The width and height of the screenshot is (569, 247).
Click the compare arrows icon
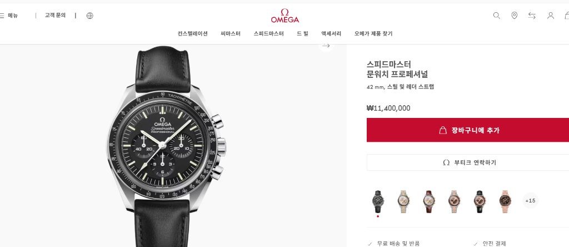(x=532, y=16)
